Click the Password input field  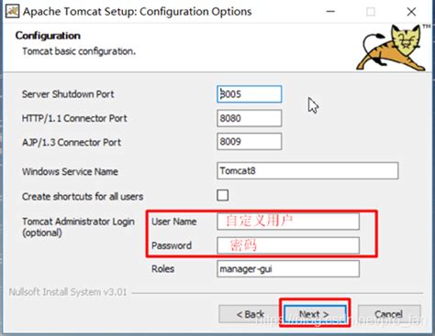point(288,245)
